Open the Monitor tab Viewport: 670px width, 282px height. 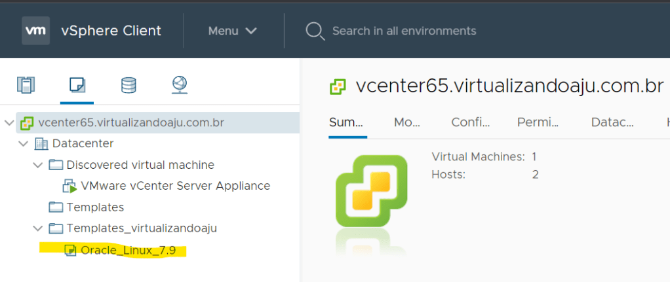pos(406,122)
